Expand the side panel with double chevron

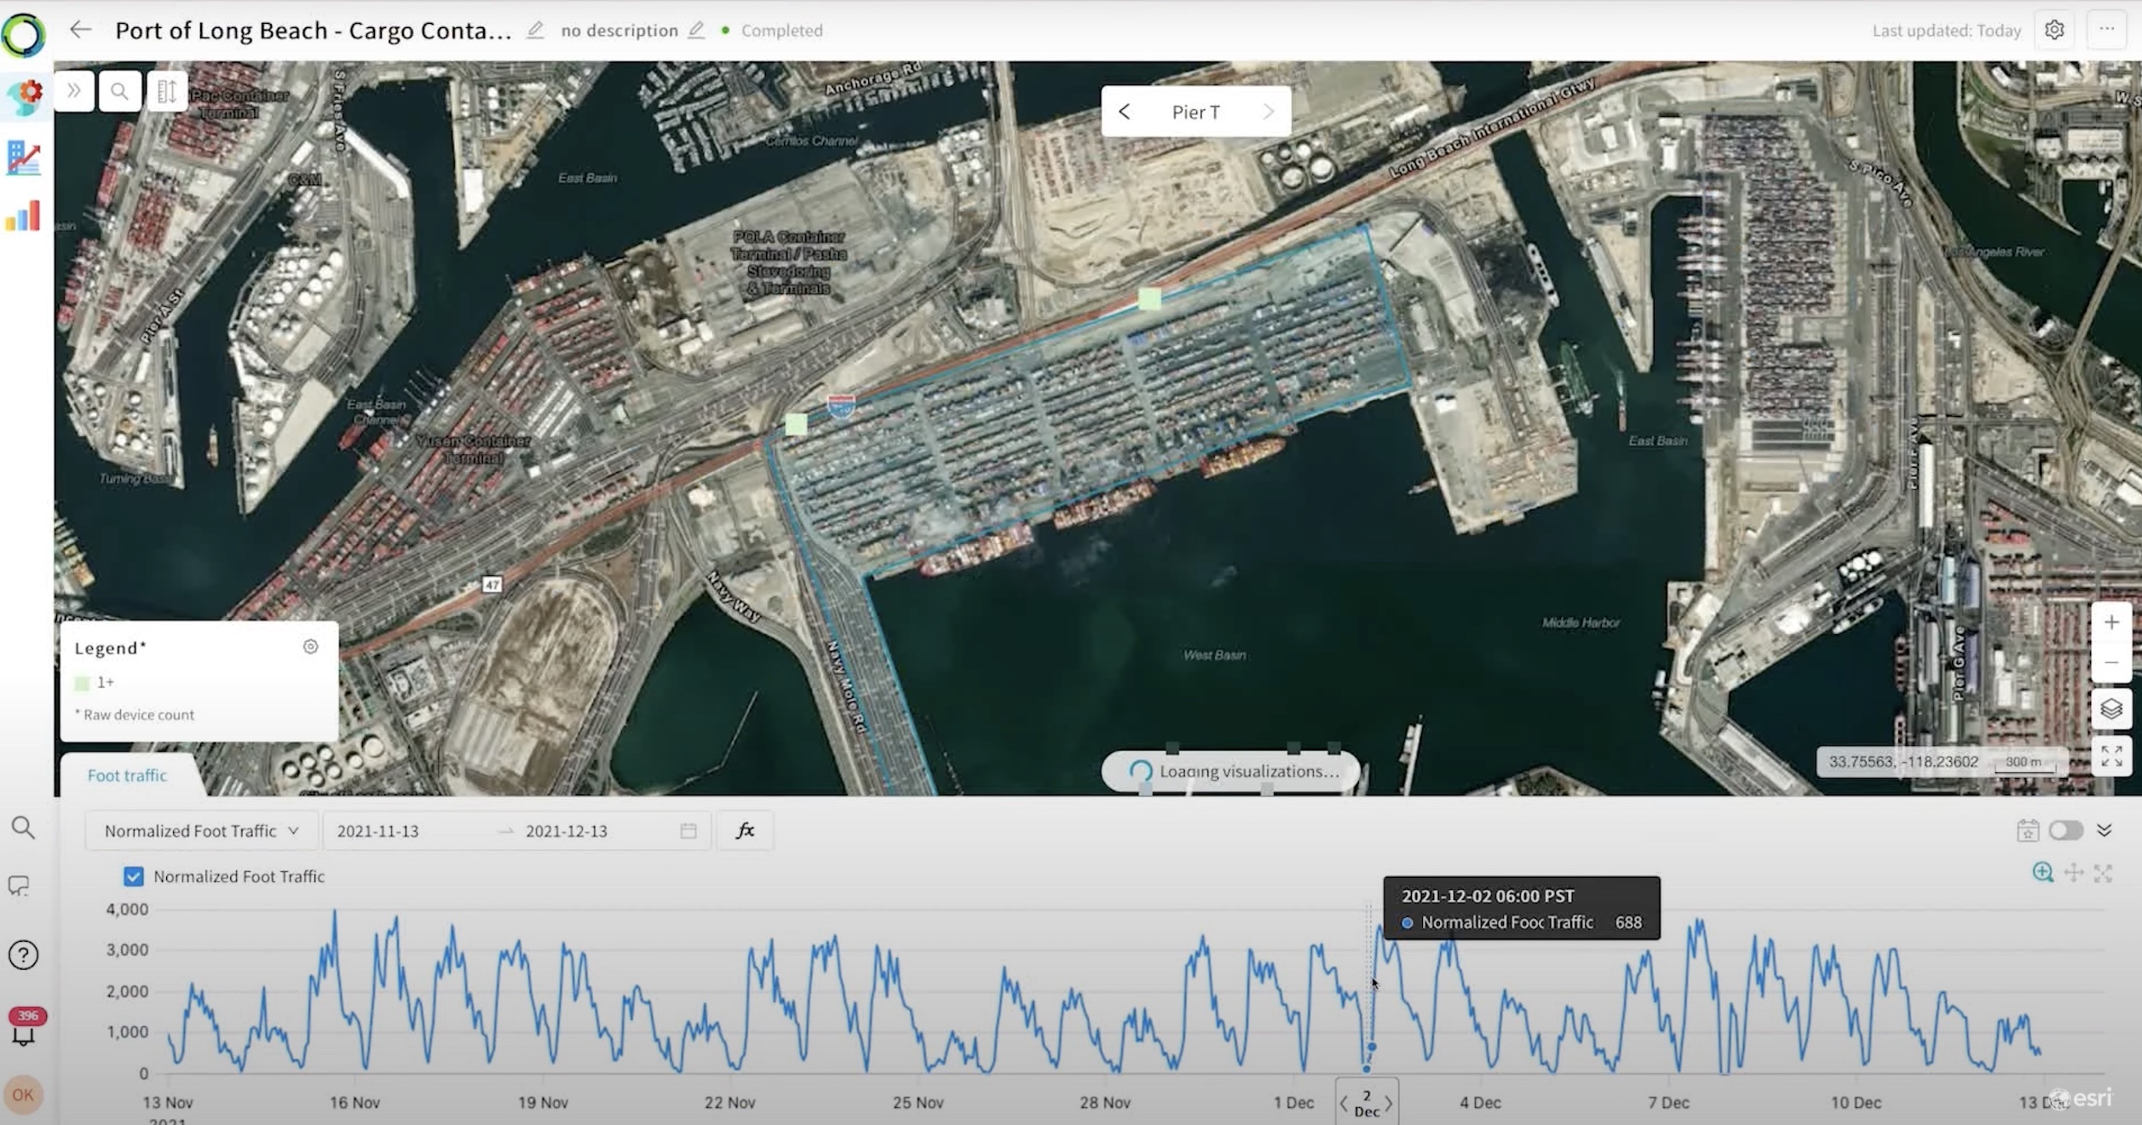click(x=74, y=90)
